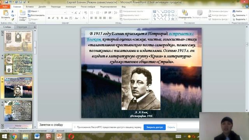Screen dimensions: 249x140
Task: Expand the shapes gallery more button
Action: point(176,19)
